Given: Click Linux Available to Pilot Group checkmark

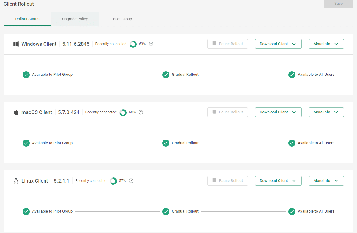Looking at the screenshot, I should click(x=26, y=211).
